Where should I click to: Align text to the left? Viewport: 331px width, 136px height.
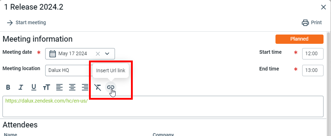(59, 87)
